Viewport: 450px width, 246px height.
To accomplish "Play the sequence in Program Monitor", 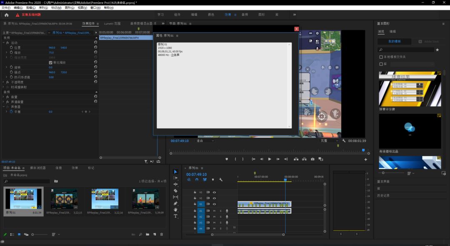I will (x=270, y=159).
